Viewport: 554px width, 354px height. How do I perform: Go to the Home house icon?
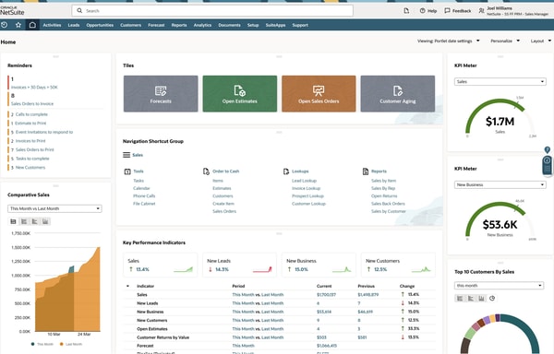coord(32,25)
